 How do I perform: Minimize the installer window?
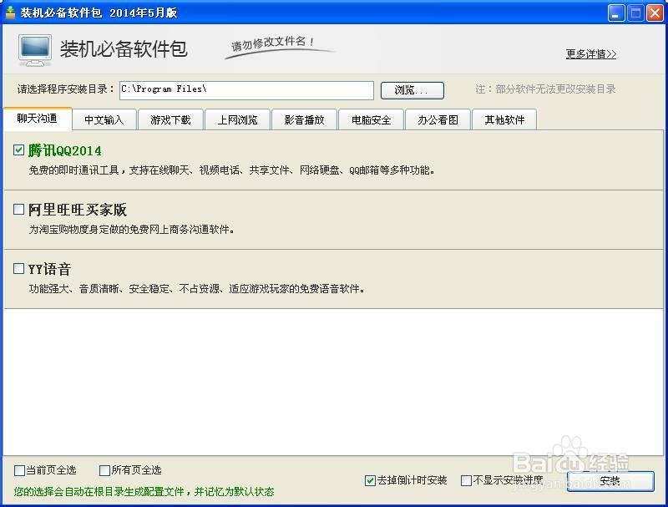[615, 13]
